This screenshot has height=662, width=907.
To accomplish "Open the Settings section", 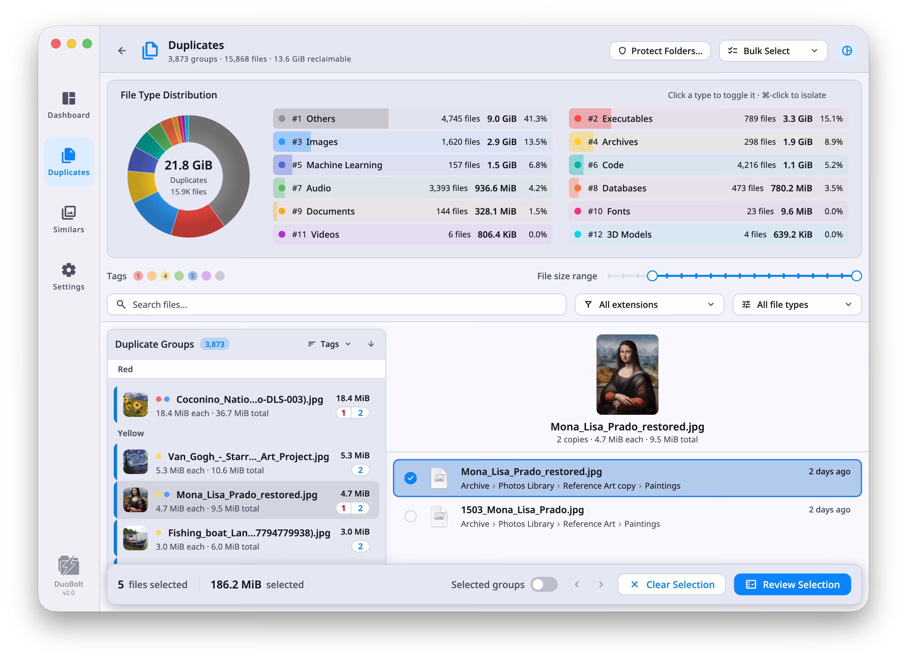I will [x=68, y=277].
